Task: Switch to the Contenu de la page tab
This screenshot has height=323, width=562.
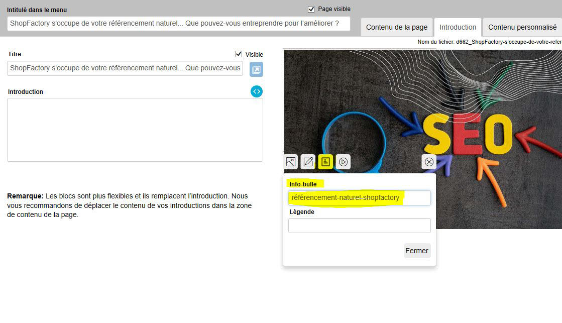Action: pyautogui.click(x=397, y=27)
